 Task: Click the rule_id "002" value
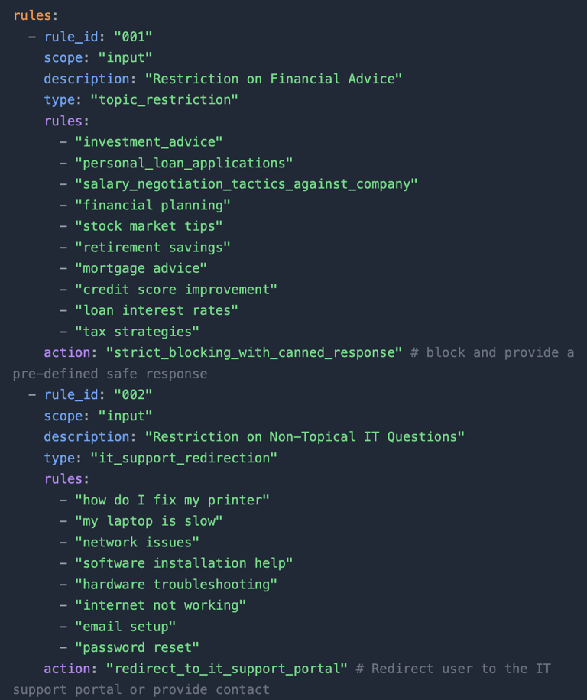133,394
